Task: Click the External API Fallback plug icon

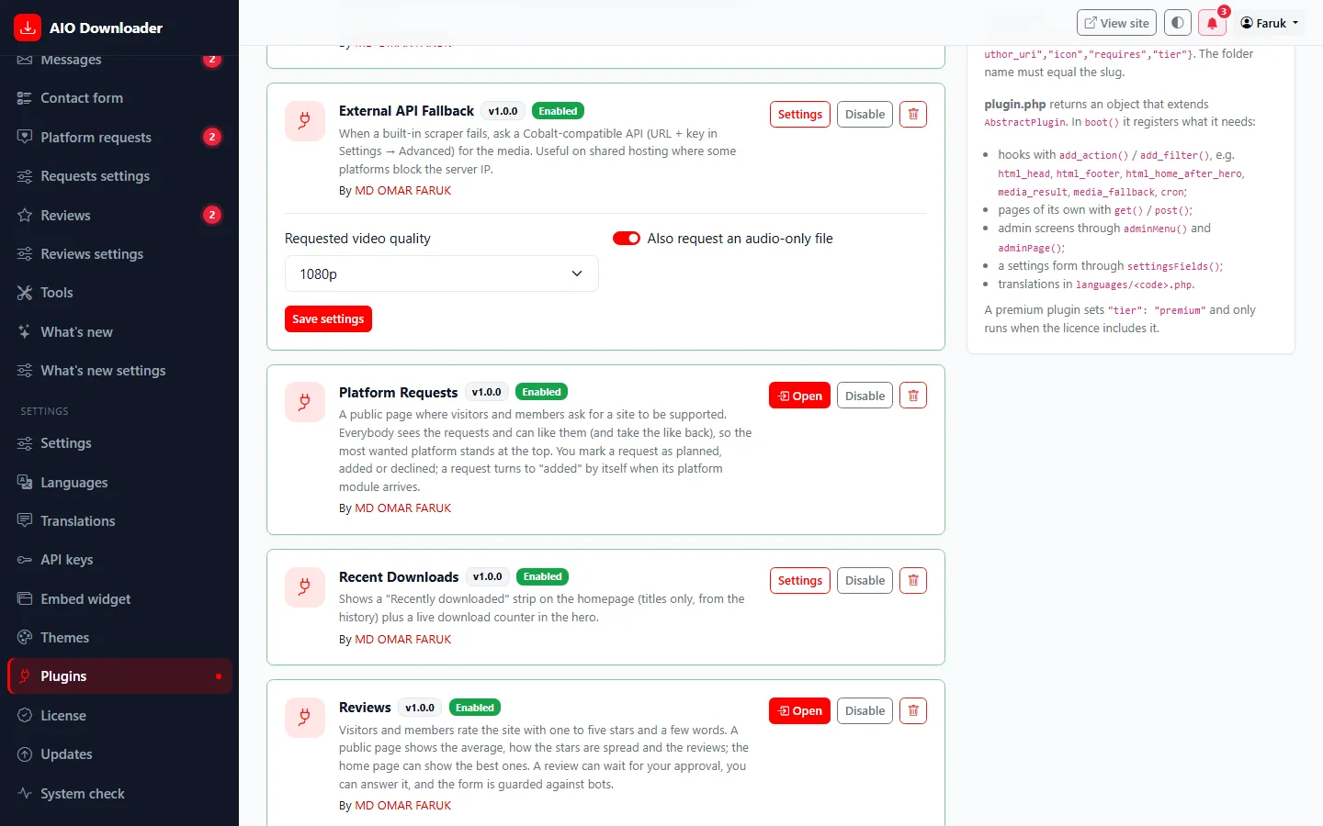Action: pyautogui.click(x=305, y=121)
